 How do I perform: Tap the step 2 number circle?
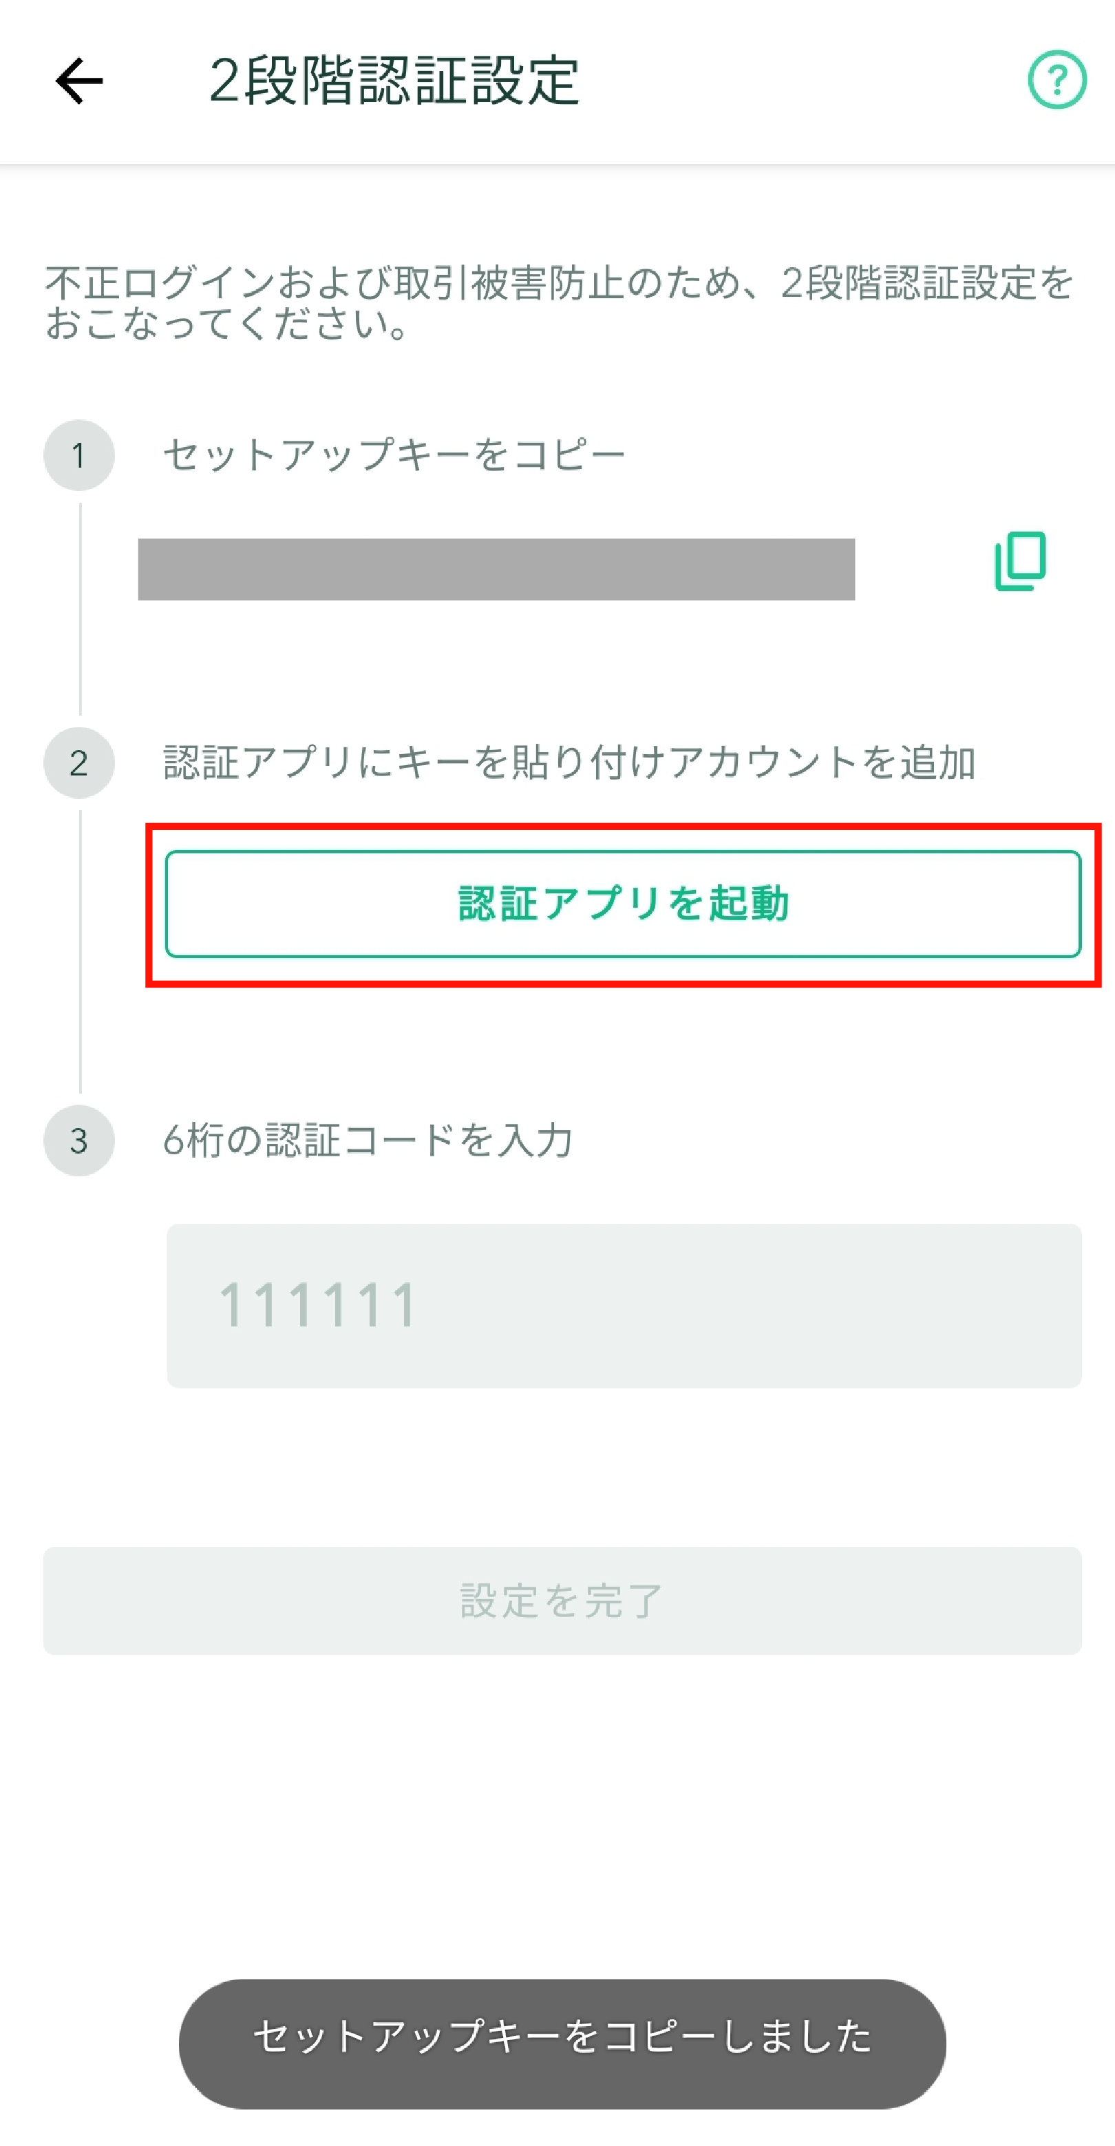[79, 763]
